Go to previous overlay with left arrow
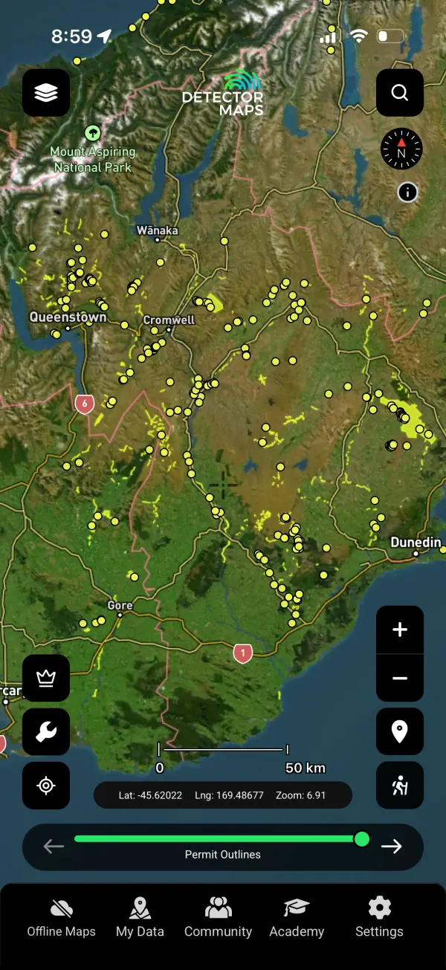 pos(54,846)
